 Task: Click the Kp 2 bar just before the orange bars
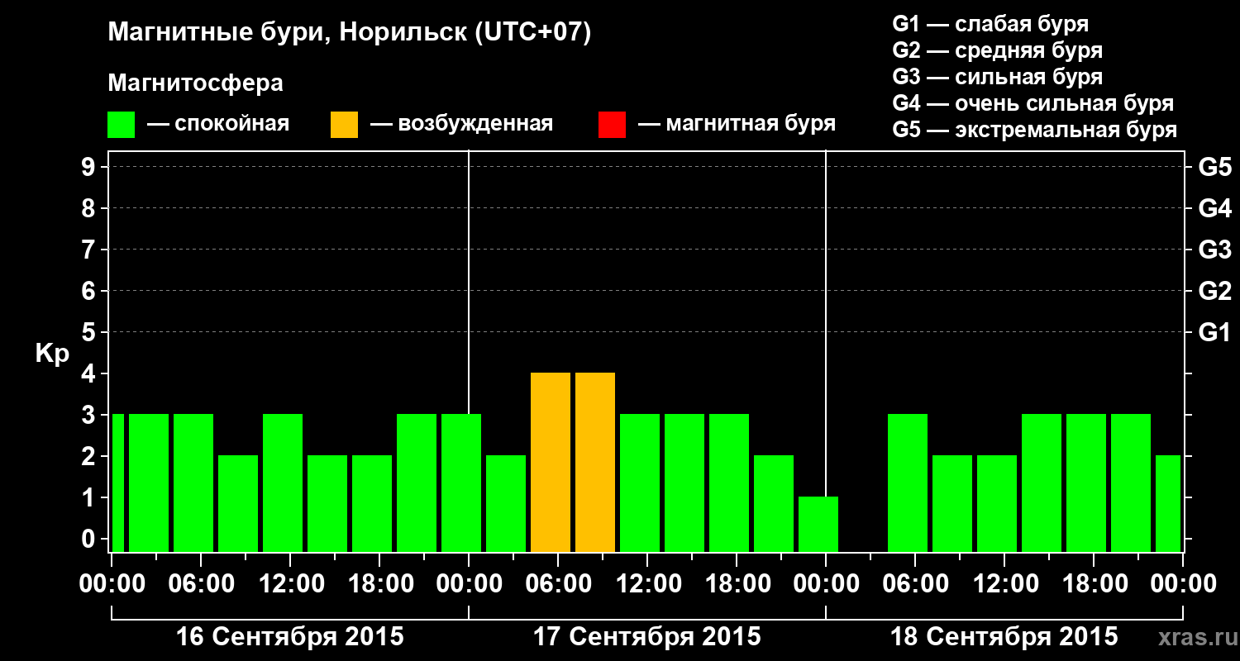click(506, 503)
